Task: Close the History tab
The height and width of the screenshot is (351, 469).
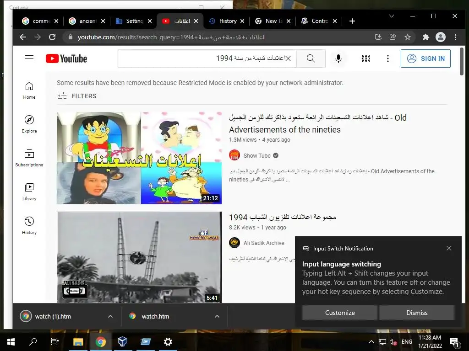Action: click(242, 21)
